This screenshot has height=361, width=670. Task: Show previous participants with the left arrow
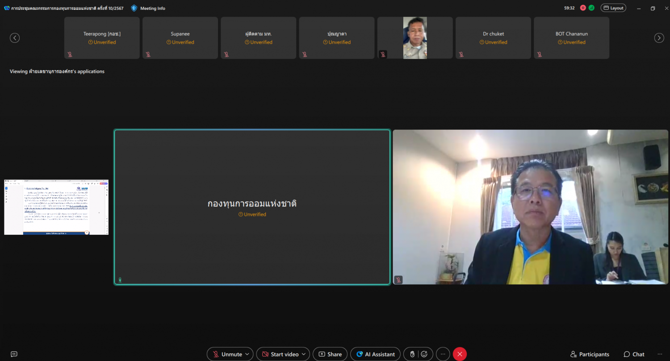point(15,38)
